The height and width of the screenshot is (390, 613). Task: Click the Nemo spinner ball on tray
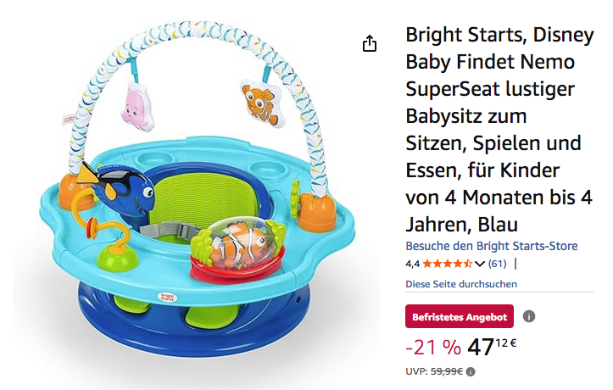click(x=242, y=242)
